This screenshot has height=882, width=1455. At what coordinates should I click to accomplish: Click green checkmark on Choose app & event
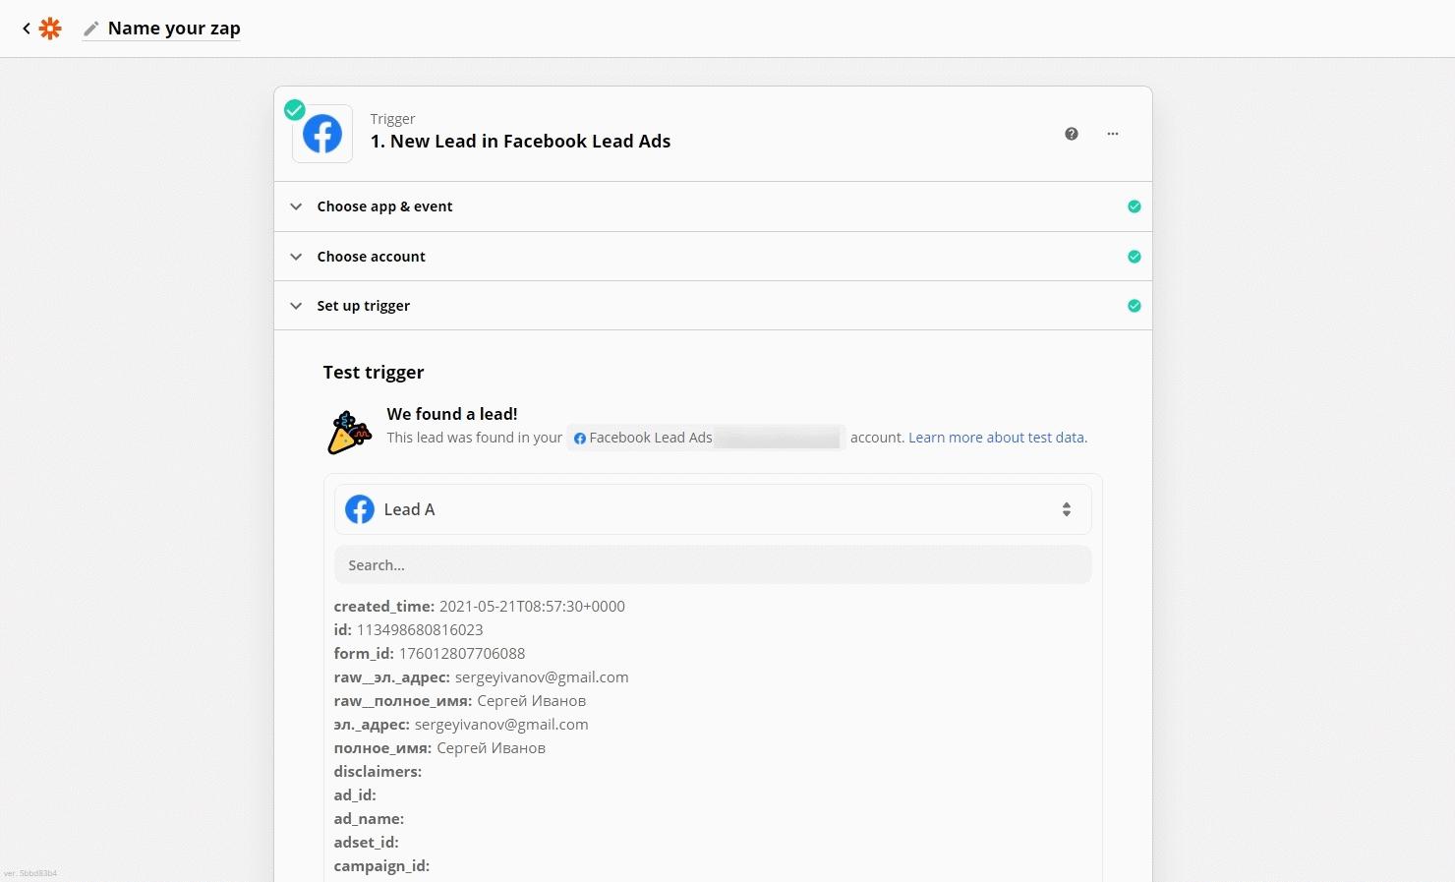tap(1135, 206)
